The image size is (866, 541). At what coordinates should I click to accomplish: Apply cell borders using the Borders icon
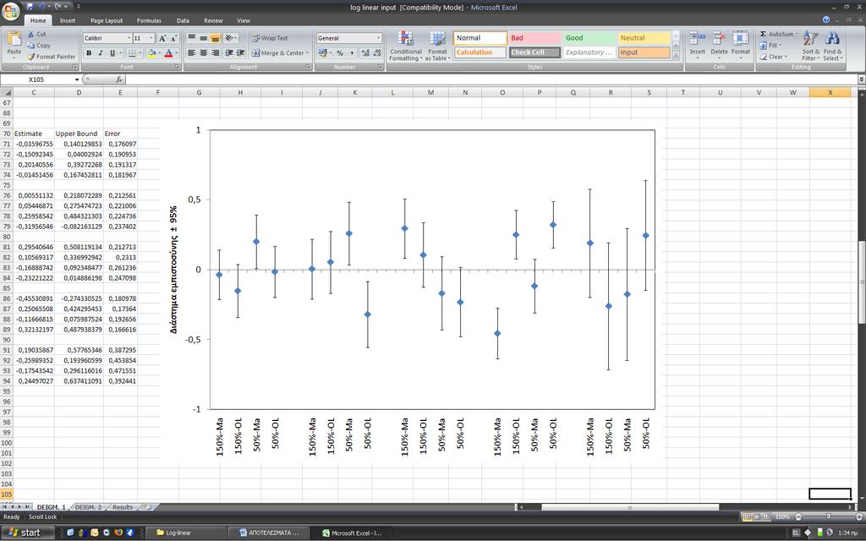132,53
